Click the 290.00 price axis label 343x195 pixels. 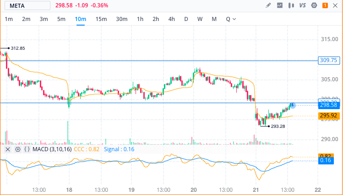point(329,139)
